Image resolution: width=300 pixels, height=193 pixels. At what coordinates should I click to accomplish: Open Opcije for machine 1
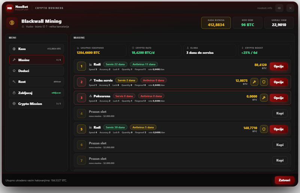(279, 66)
